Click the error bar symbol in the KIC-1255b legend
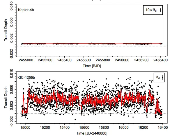Screen dimensions: 177x136 (163, 77)
